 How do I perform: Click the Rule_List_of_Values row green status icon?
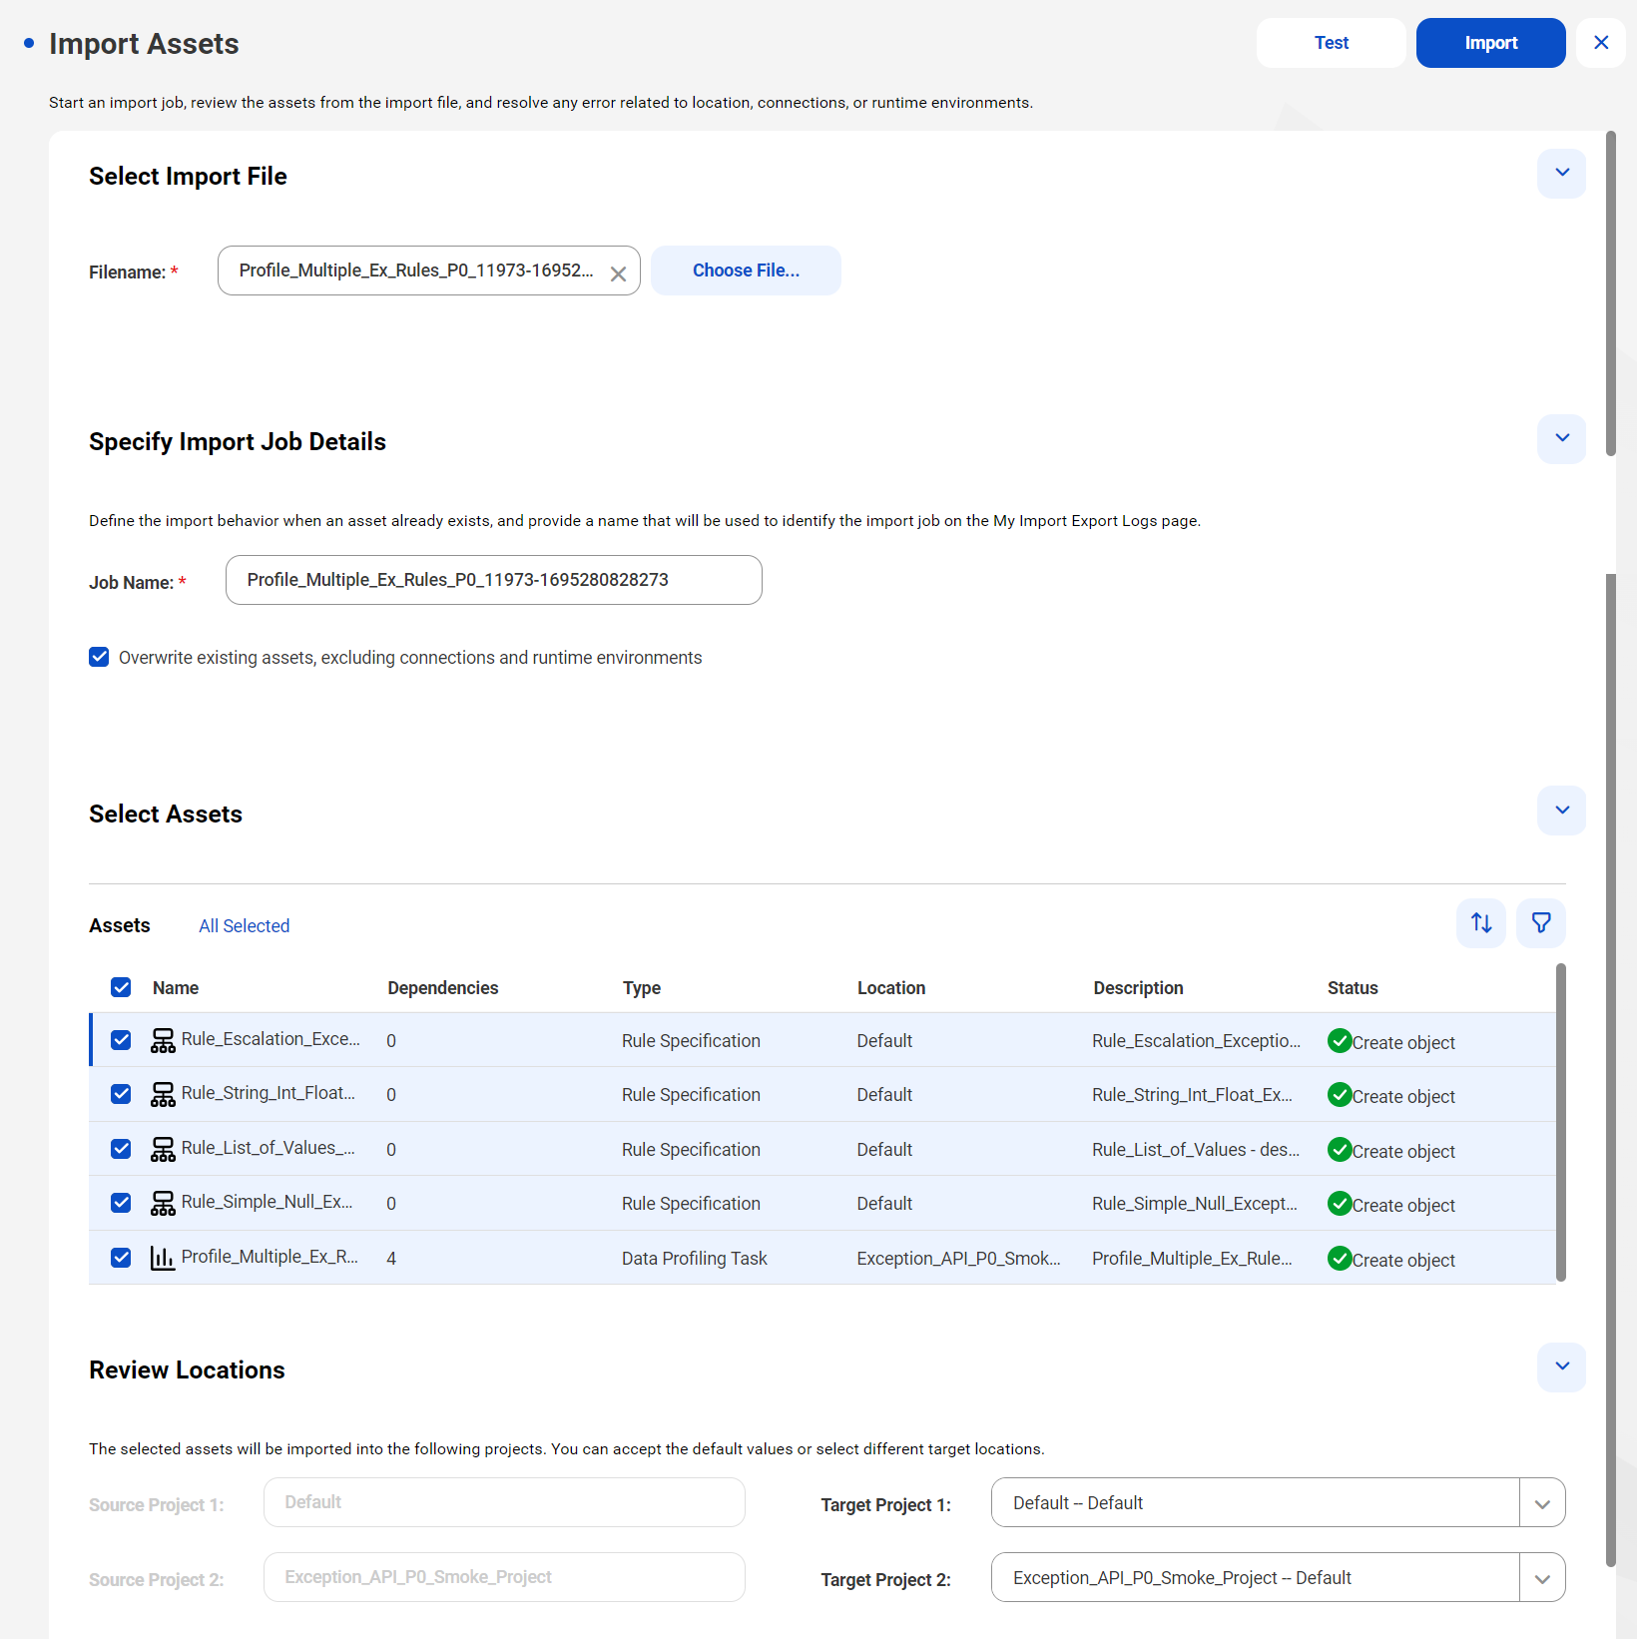pyautogui.click(x=1340, y=1150)
